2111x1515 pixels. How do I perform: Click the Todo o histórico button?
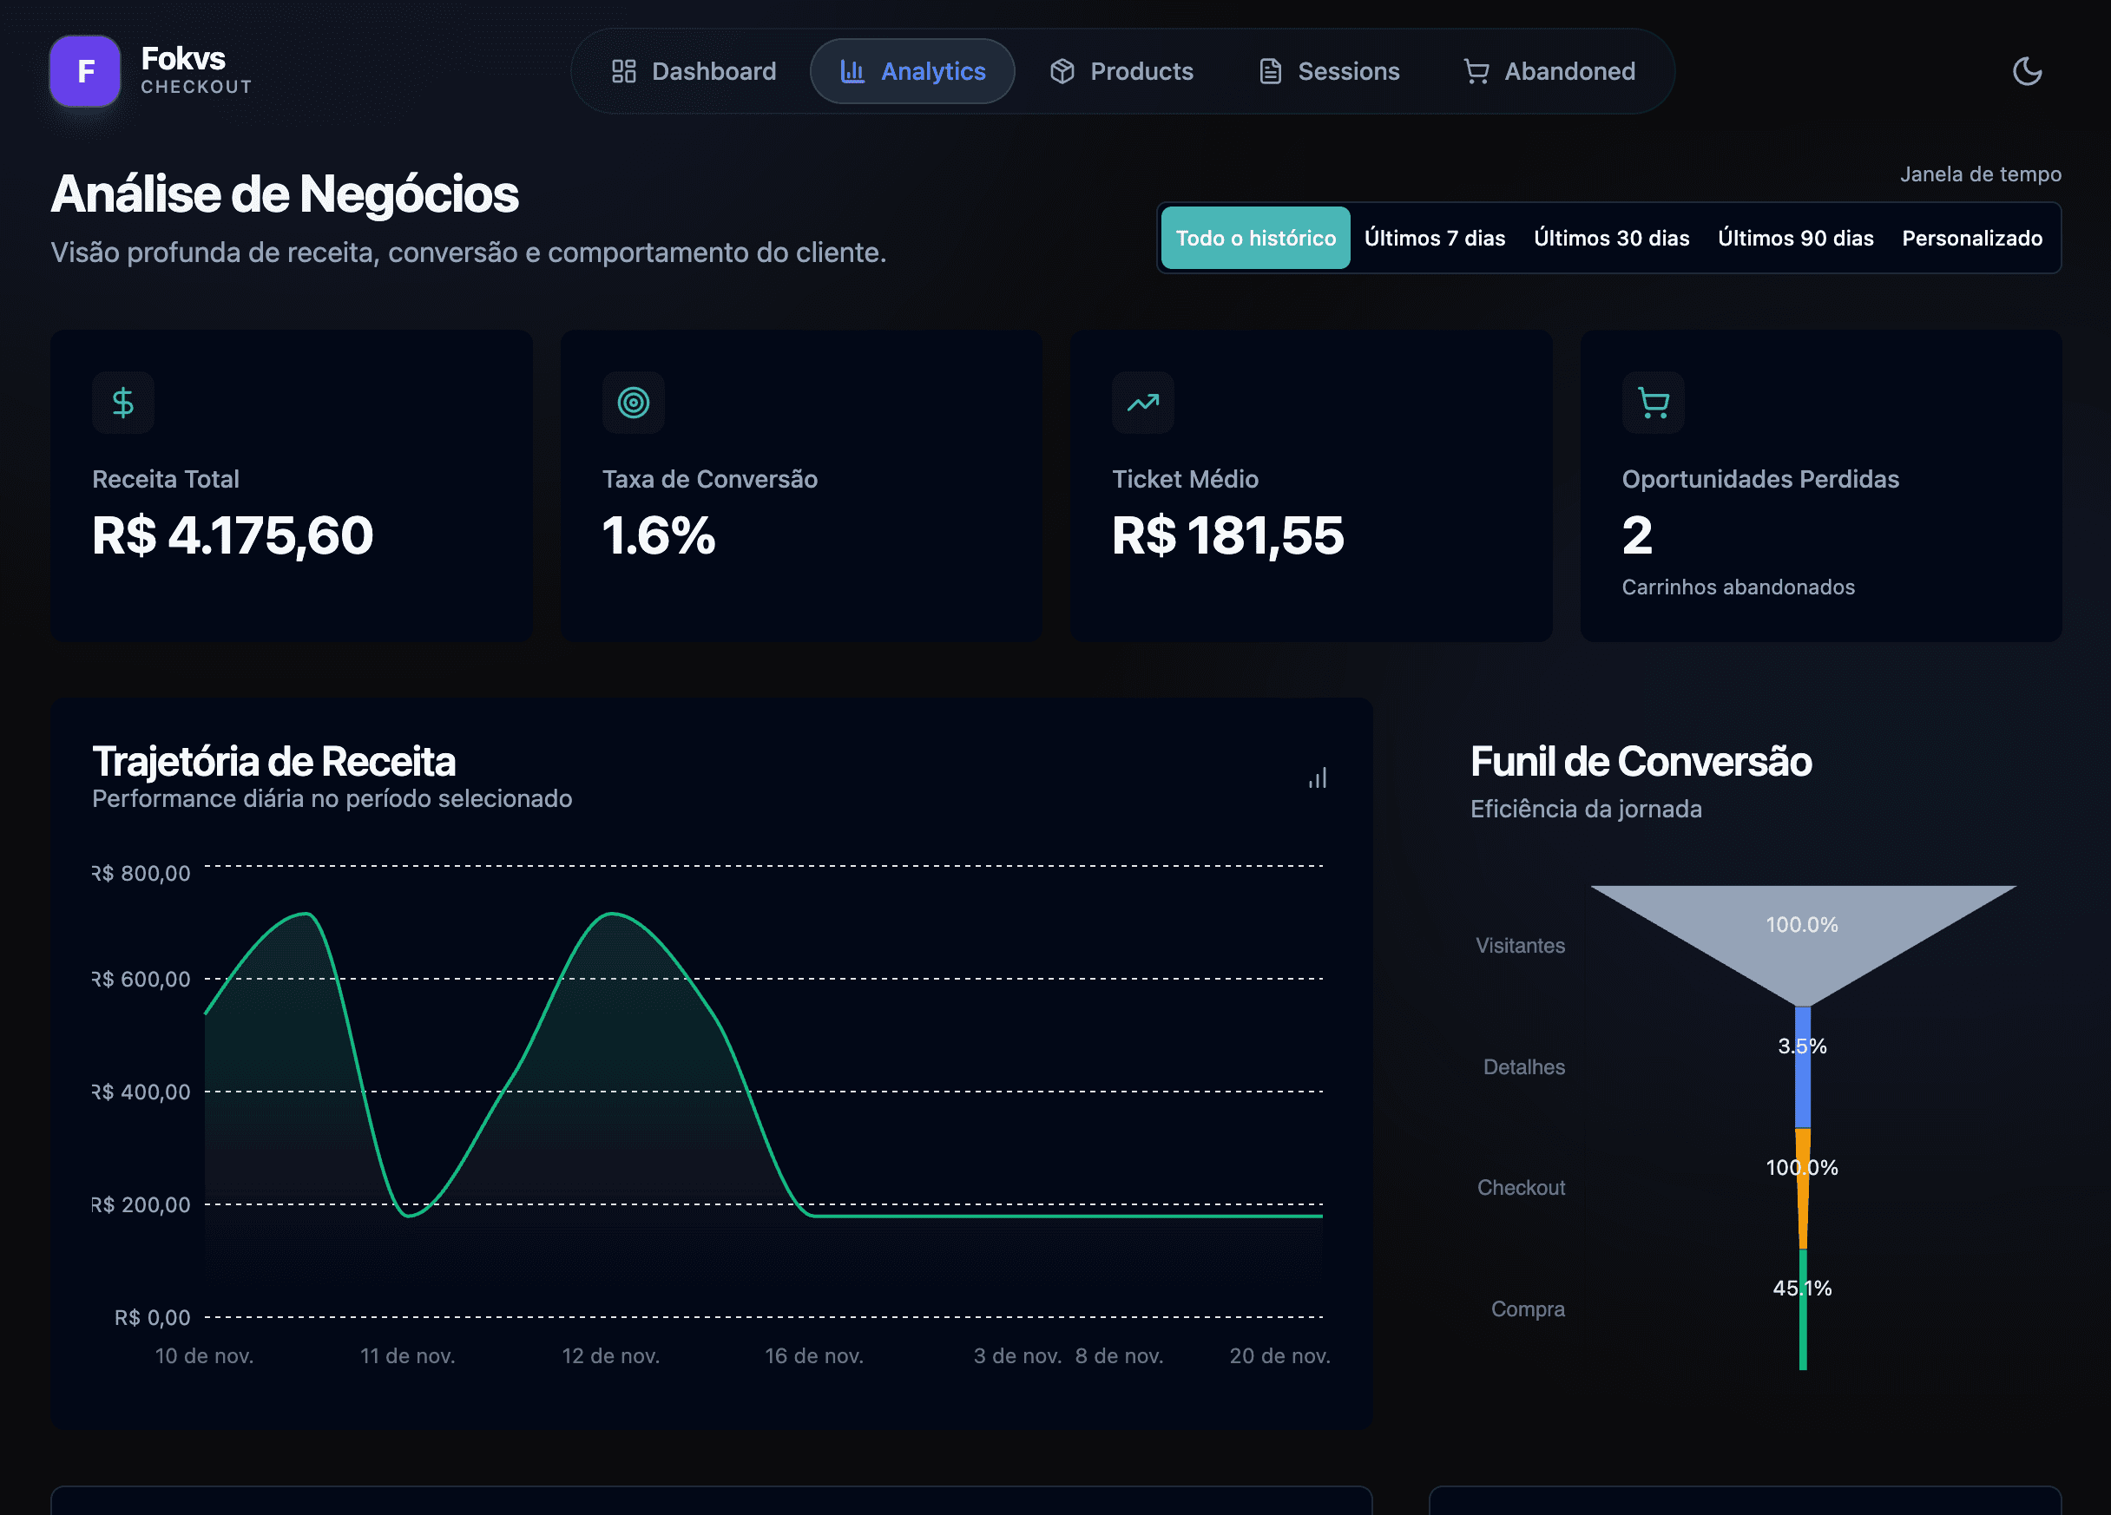point(1254,237)
